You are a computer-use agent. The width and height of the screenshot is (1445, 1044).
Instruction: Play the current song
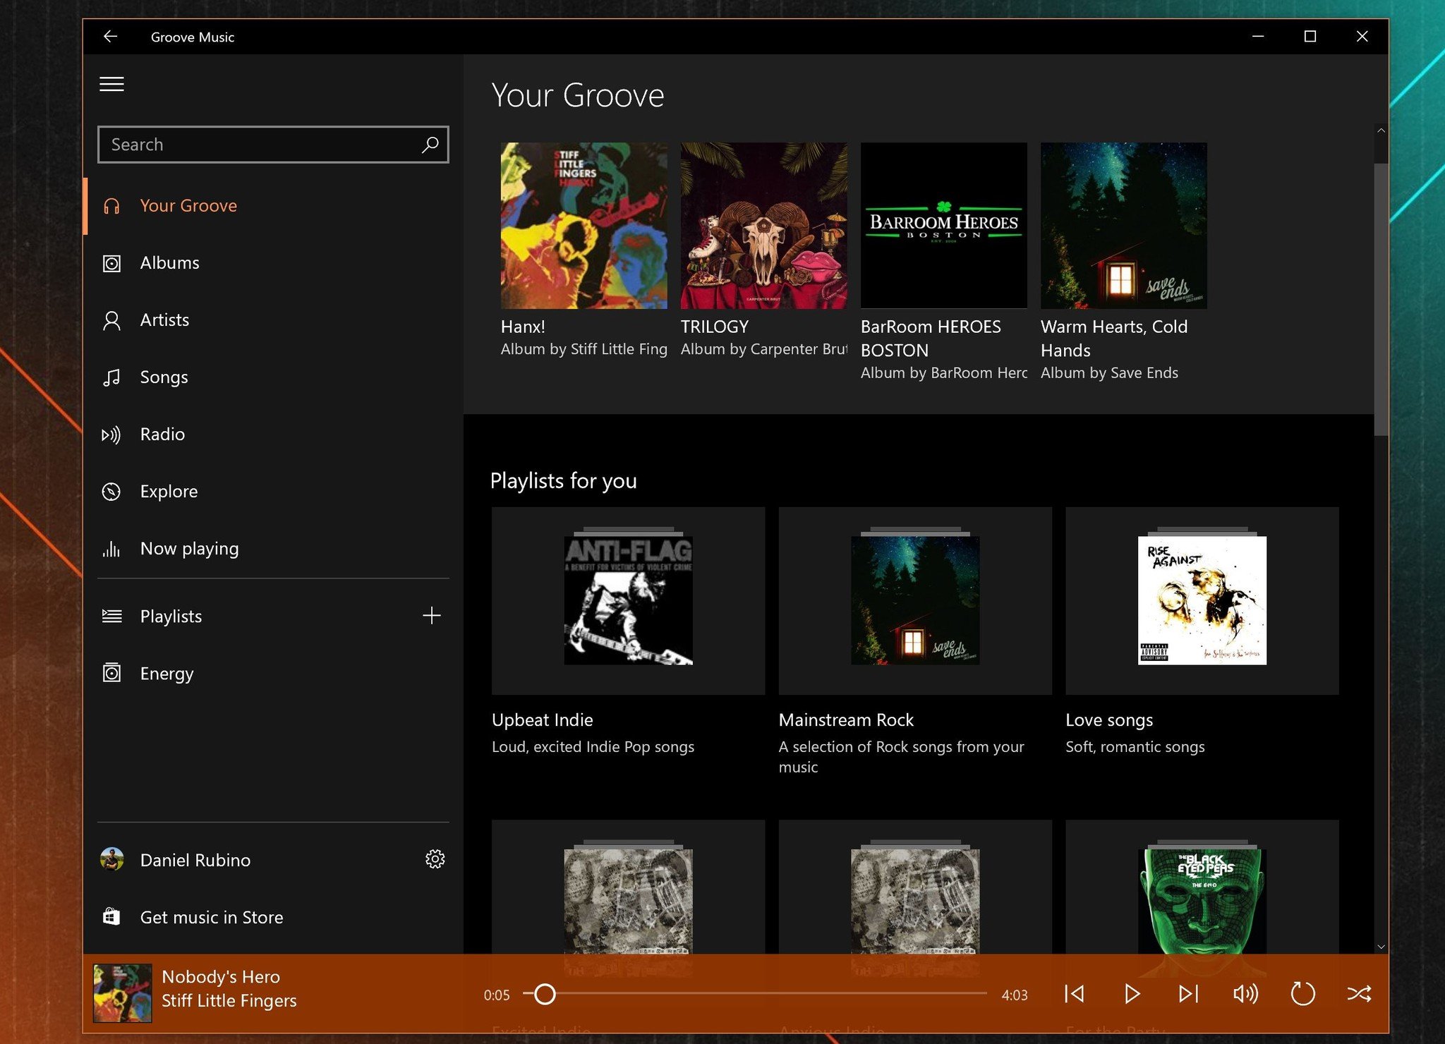click(x=1132, y=994)
